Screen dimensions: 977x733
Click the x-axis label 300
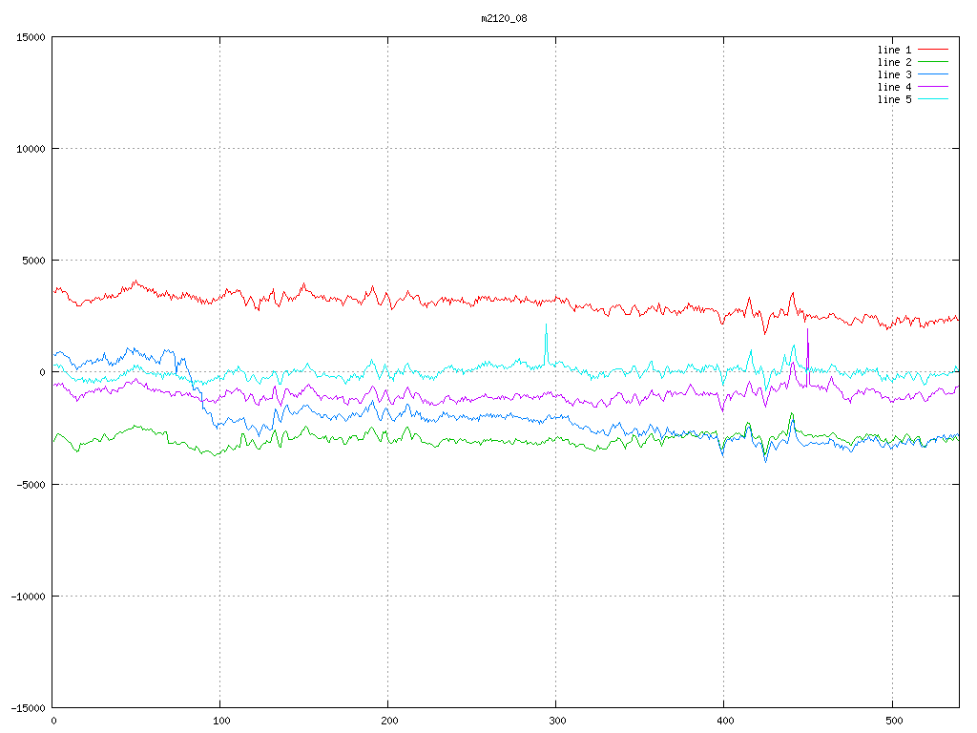(x=557, y=722)
